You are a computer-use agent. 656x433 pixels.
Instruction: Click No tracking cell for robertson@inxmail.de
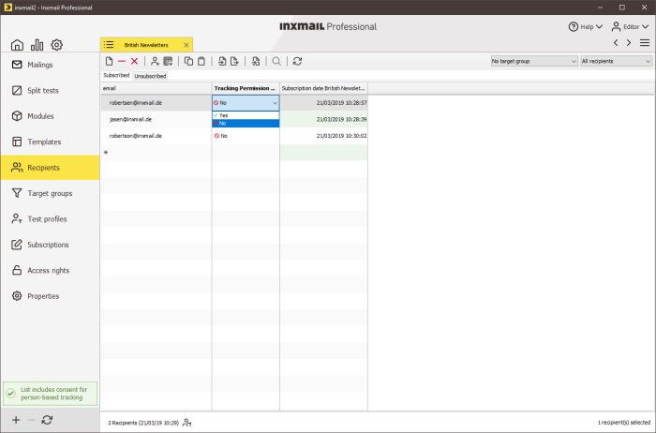[246, 136]
